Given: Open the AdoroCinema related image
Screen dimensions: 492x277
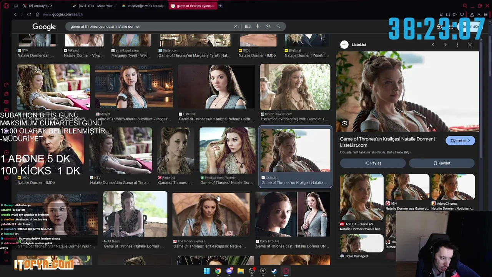Looking at the screenshot, I should click(x=453, y=187).
